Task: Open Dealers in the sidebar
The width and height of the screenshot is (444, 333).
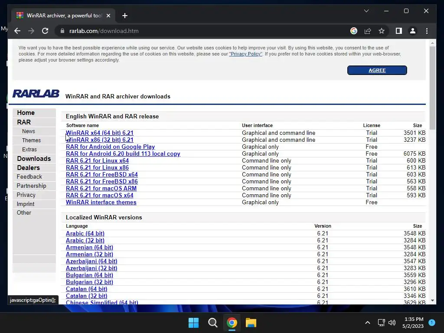Action: tap(28, 168)
